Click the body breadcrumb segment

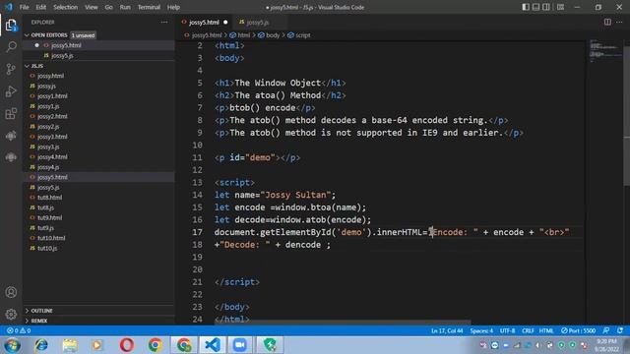point(269,35)
